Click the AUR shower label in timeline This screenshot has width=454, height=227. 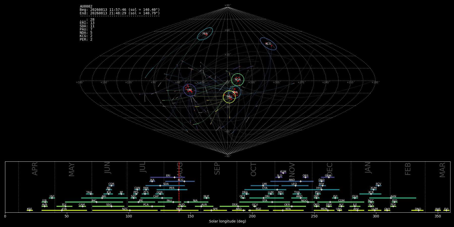tap(204, 205)
